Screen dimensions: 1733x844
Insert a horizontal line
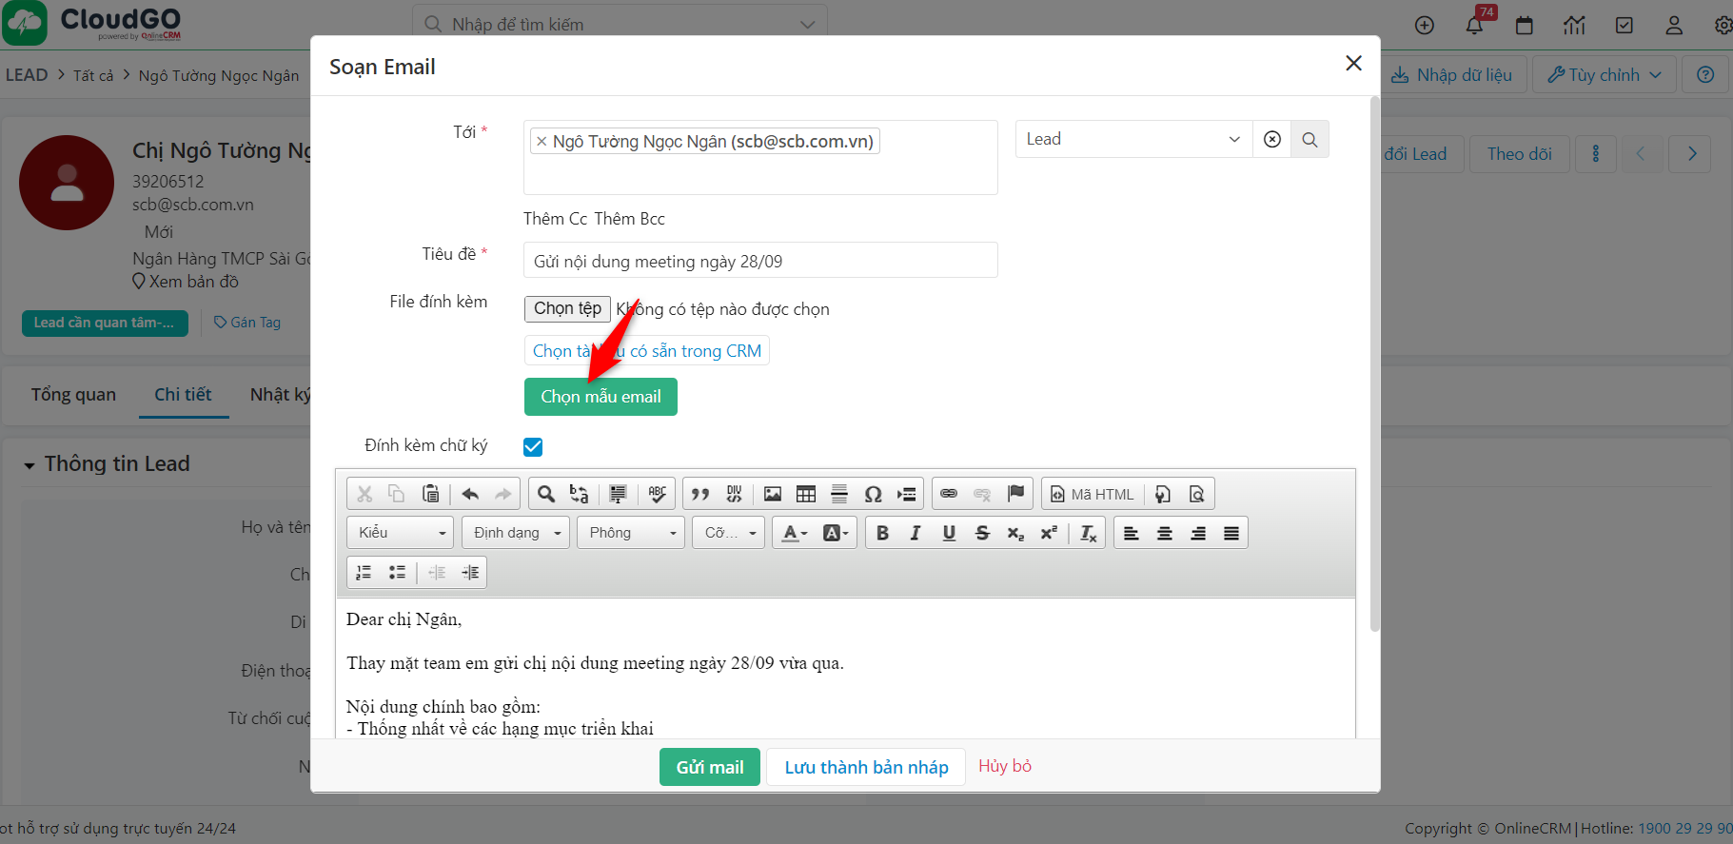[839, 494]
